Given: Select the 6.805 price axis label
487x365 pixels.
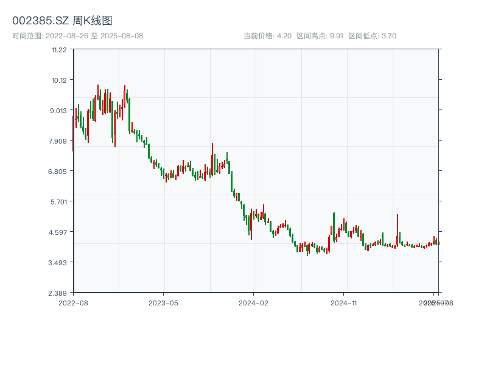Looking at the screenshot, I should coord(59,171).
